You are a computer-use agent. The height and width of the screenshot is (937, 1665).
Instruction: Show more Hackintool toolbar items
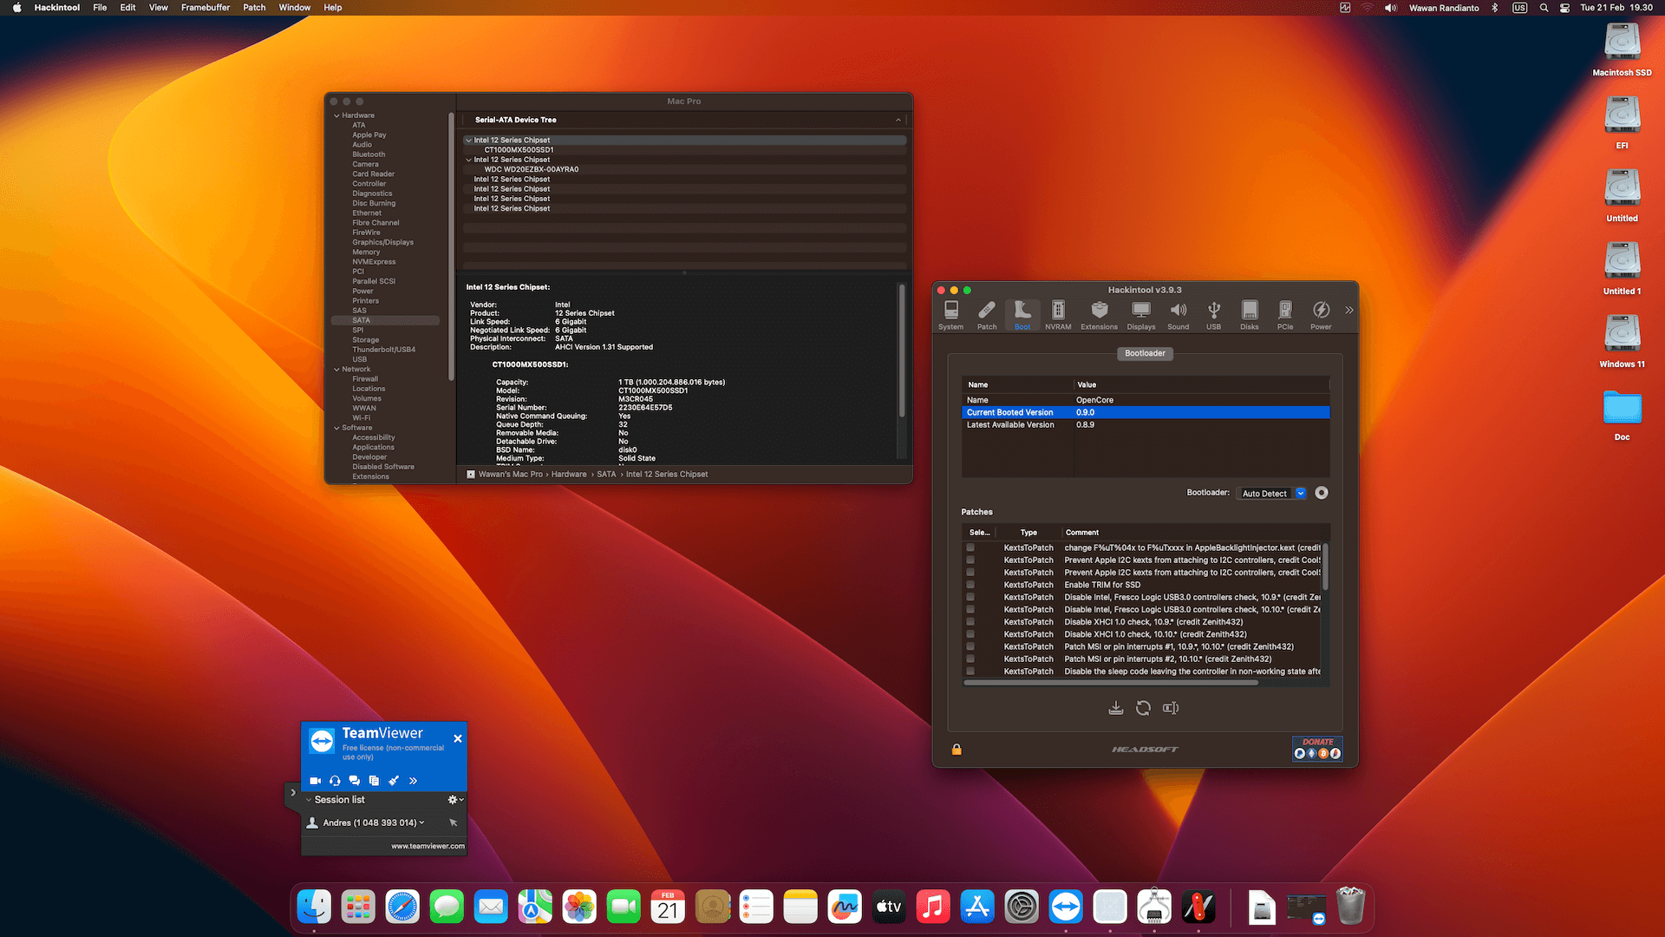tap(1348, 310)
